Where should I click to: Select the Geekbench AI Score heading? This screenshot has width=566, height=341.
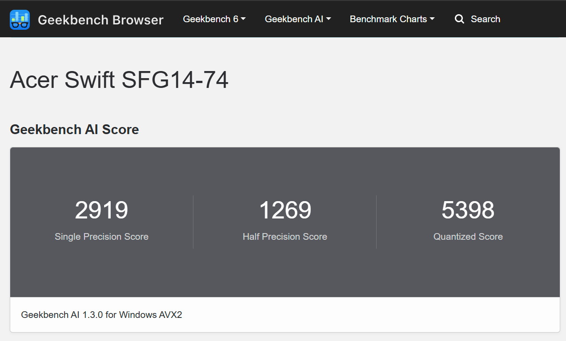(x=74, y=130)
